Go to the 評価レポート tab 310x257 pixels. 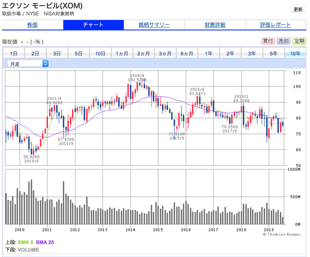(x=276, y=25)
